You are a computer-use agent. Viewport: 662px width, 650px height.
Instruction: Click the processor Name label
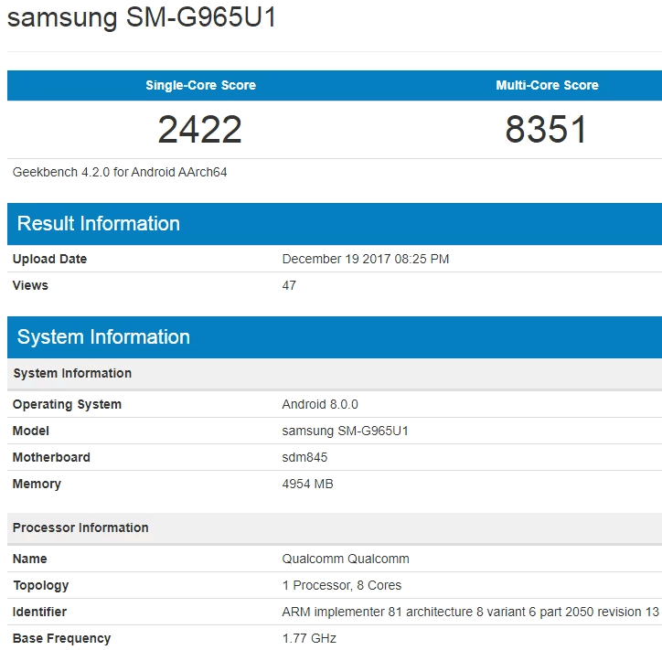[30, 559]
